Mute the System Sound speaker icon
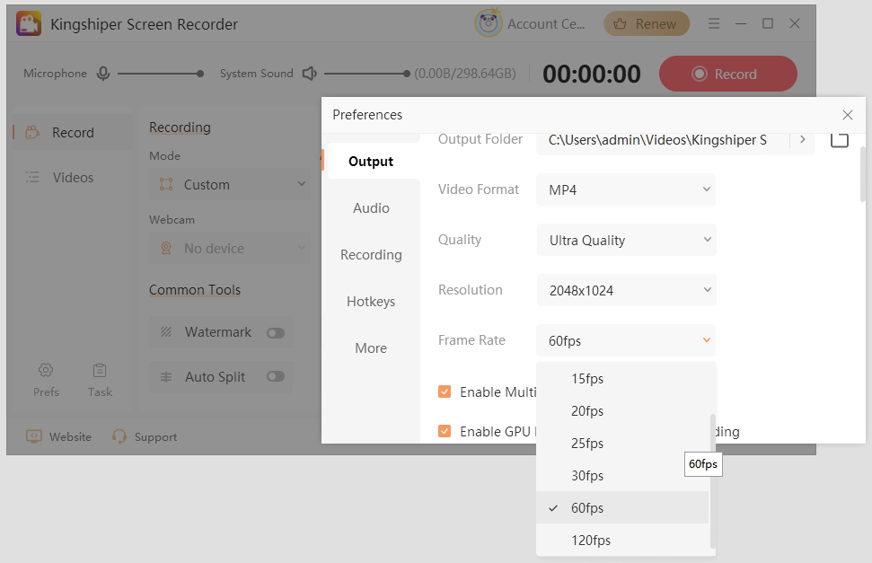This screenshot has height=563, width=872. click(x=310, y=74)
